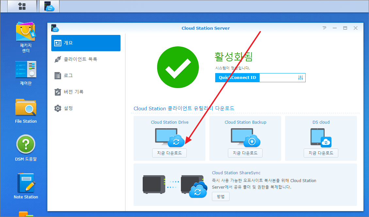Minimize the Cloud Station Server window
Viewport: 369px width, 217px height.
[335, 28]
